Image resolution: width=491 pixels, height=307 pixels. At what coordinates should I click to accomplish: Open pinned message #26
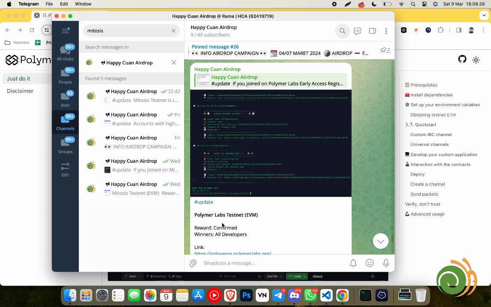280,50
